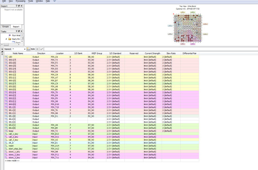Click location cell 'PIN_B13'

click(60, 134)
